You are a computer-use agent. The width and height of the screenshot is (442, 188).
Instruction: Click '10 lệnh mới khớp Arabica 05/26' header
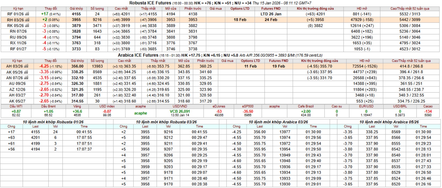pos(389,122)
